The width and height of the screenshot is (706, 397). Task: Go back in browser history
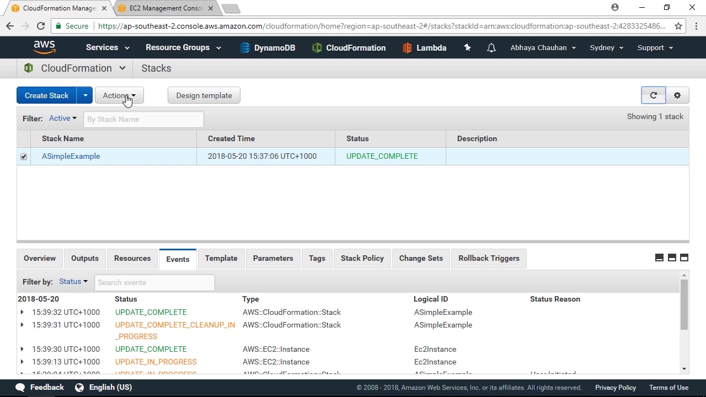point(10,26)
